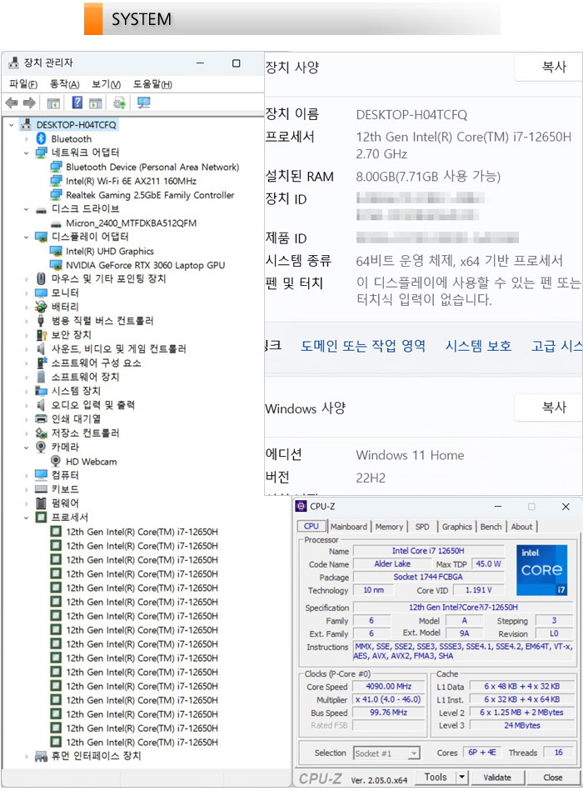
Task: Switch to the About tab in CPU-Z
Action: pos(521,527)
